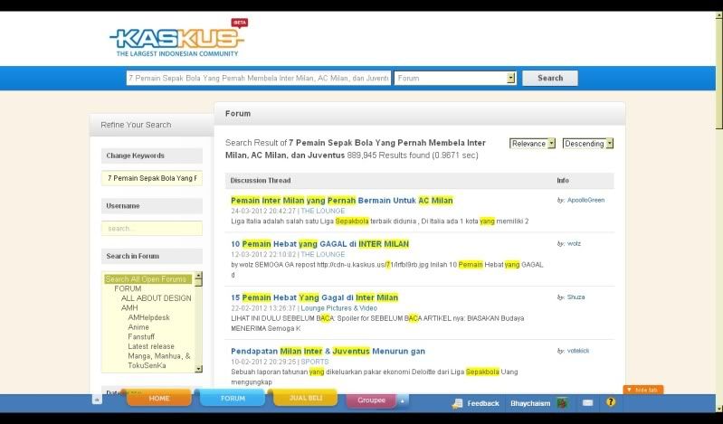
Task: Go to JUAL BELI tab
Action: (x=306, y=398)
